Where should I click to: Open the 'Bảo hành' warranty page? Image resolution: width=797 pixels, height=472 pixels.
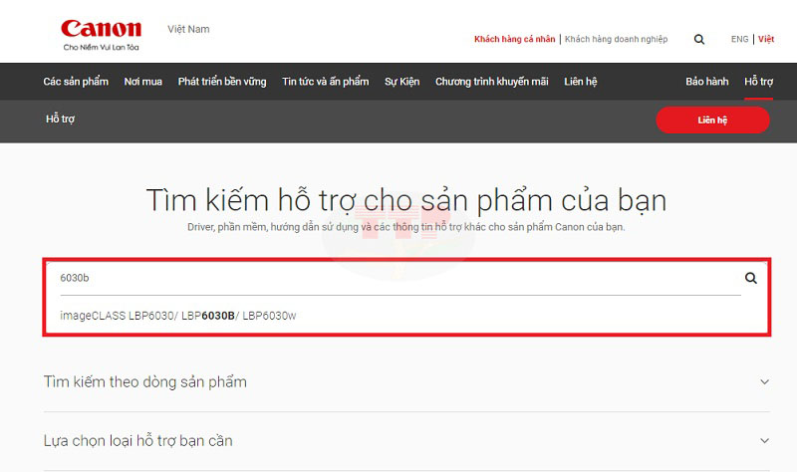[706, 82]
